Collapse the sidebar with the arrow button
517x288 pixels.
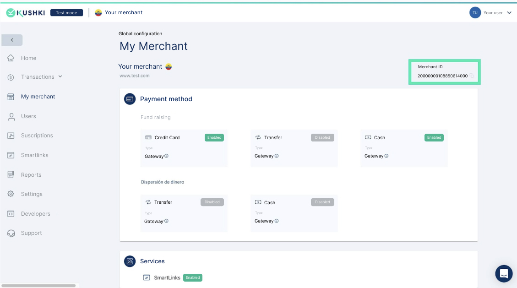tap(12, 40)
